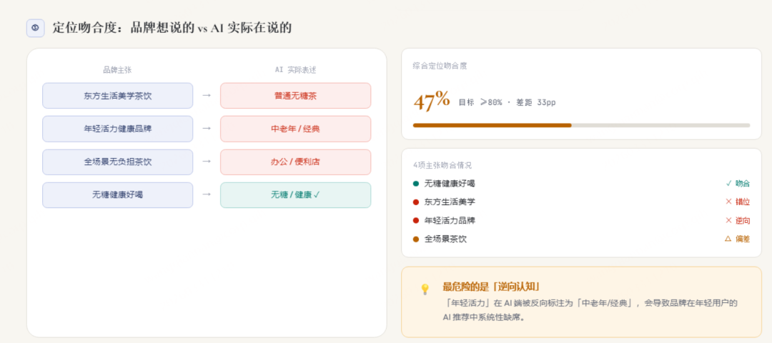
Task: Click the lightbulb icon in warning card
Action: [x=425, y=289]
